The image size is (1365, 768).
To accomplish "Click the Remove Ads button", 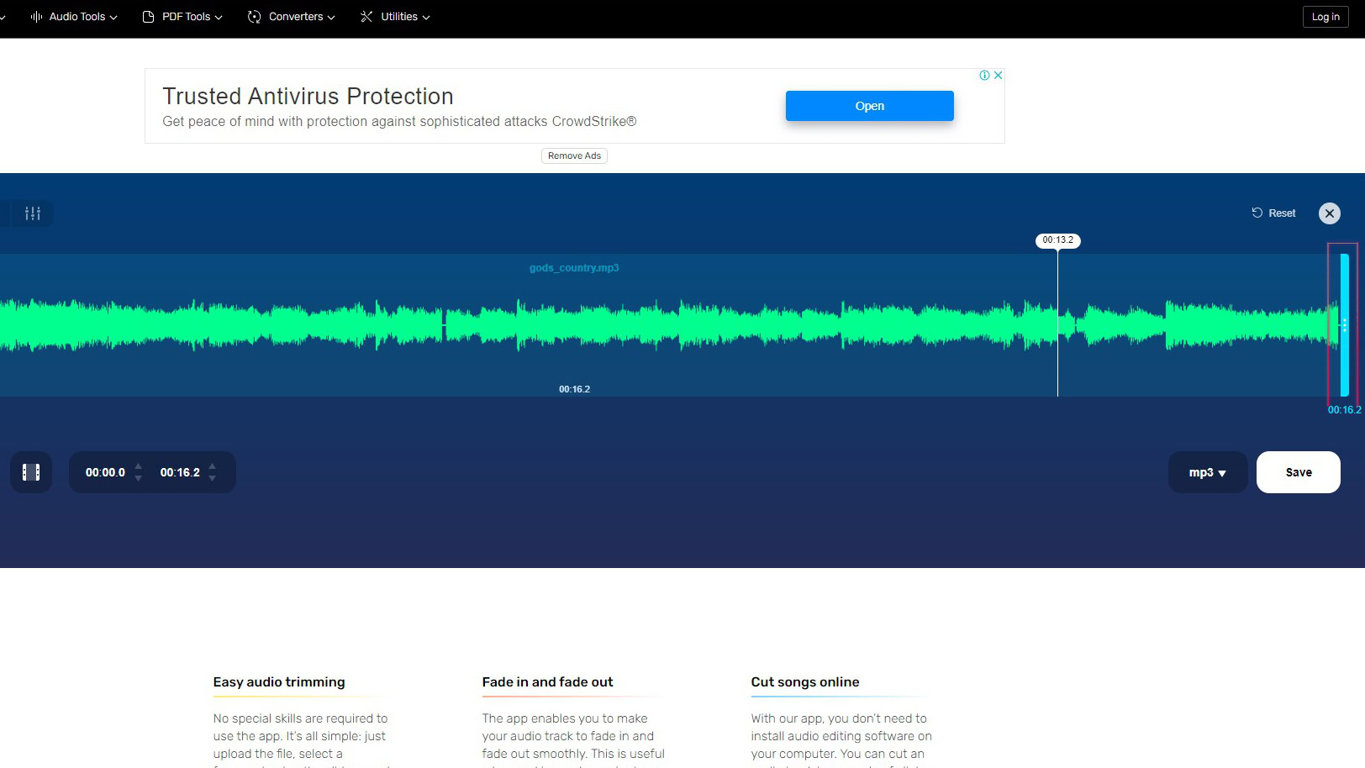I will click(574, 155).
